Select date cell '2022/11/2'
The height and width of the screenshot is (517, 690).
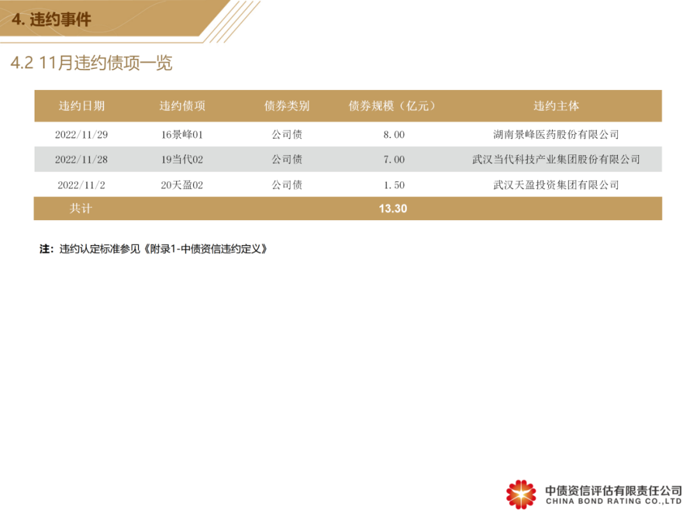click(x=81, y=185)
